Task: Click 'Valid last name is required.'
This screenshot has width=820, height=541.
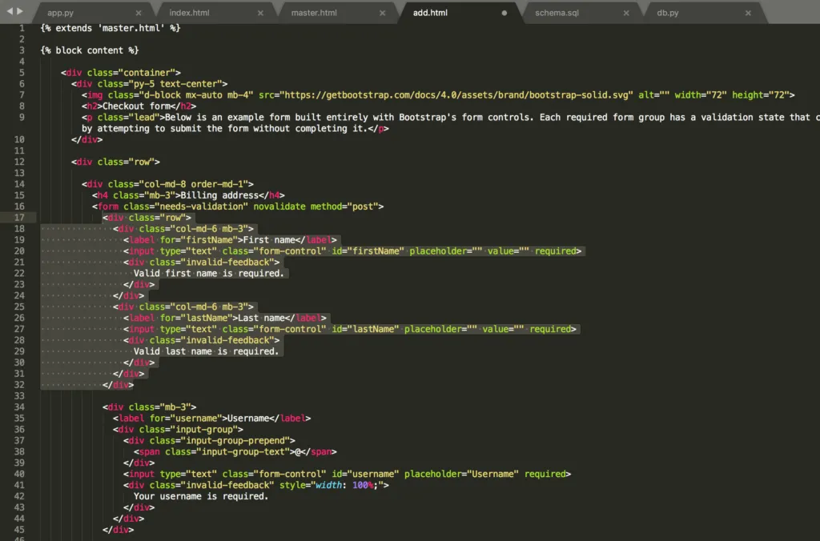Action: tap(206, 351)
